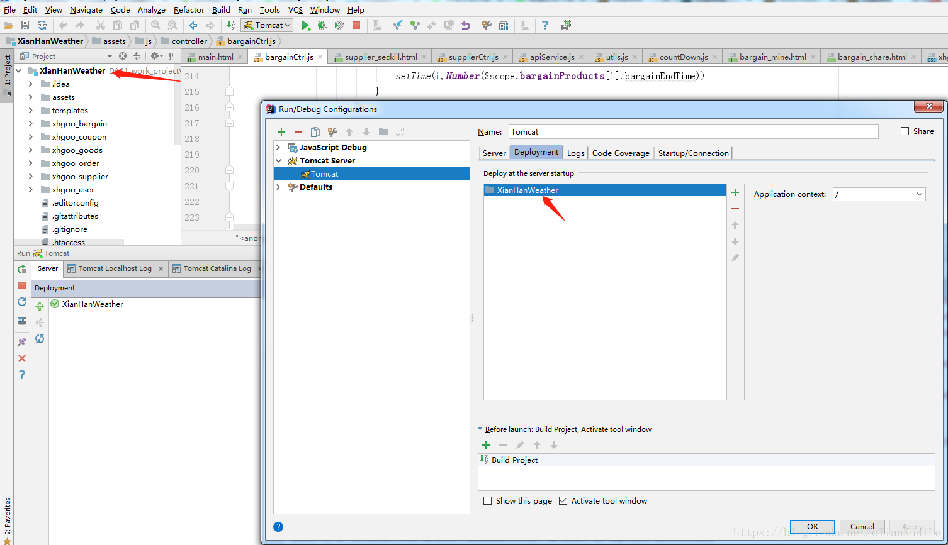Open the Application context combo box

[x=879, y=194]
